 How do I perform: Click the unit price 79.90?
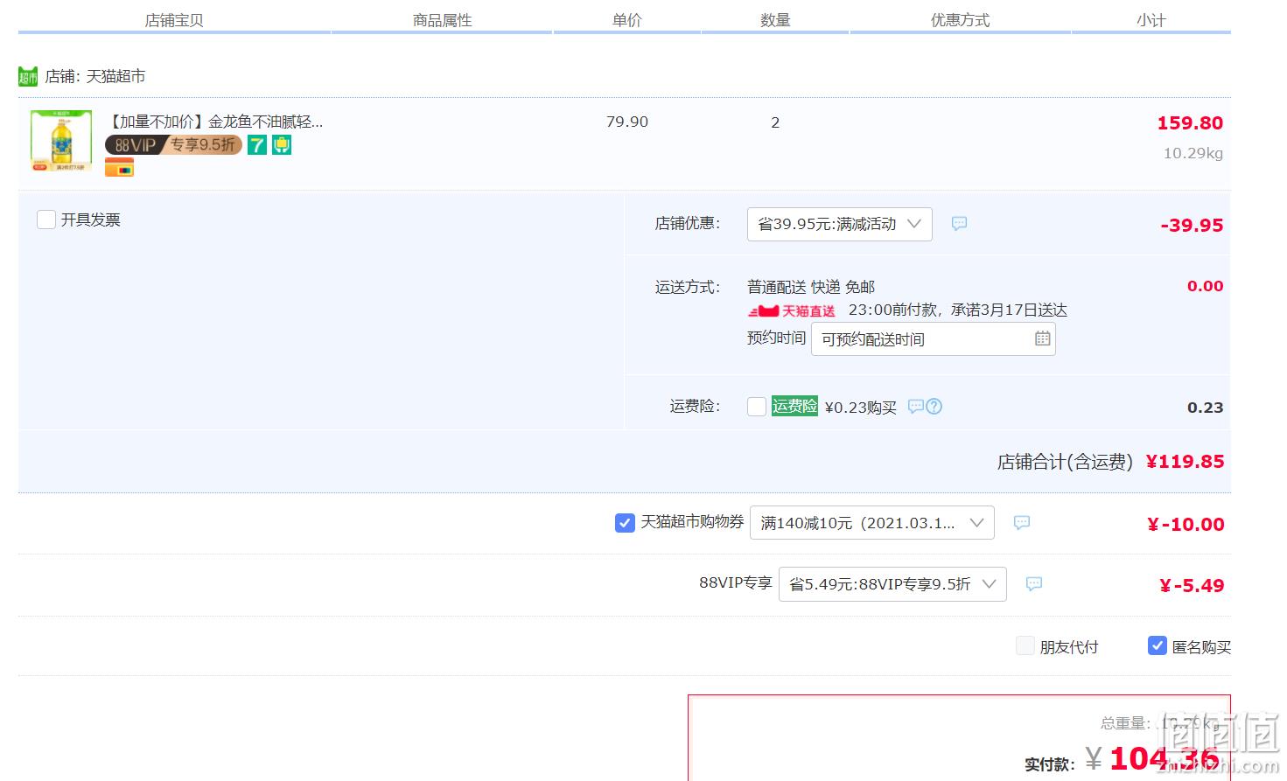coord(627,122)
